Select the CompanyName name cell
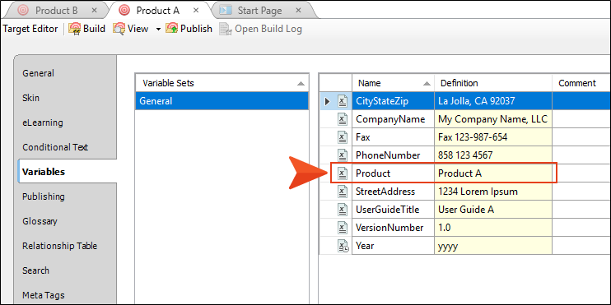 [x=393, y=119]
